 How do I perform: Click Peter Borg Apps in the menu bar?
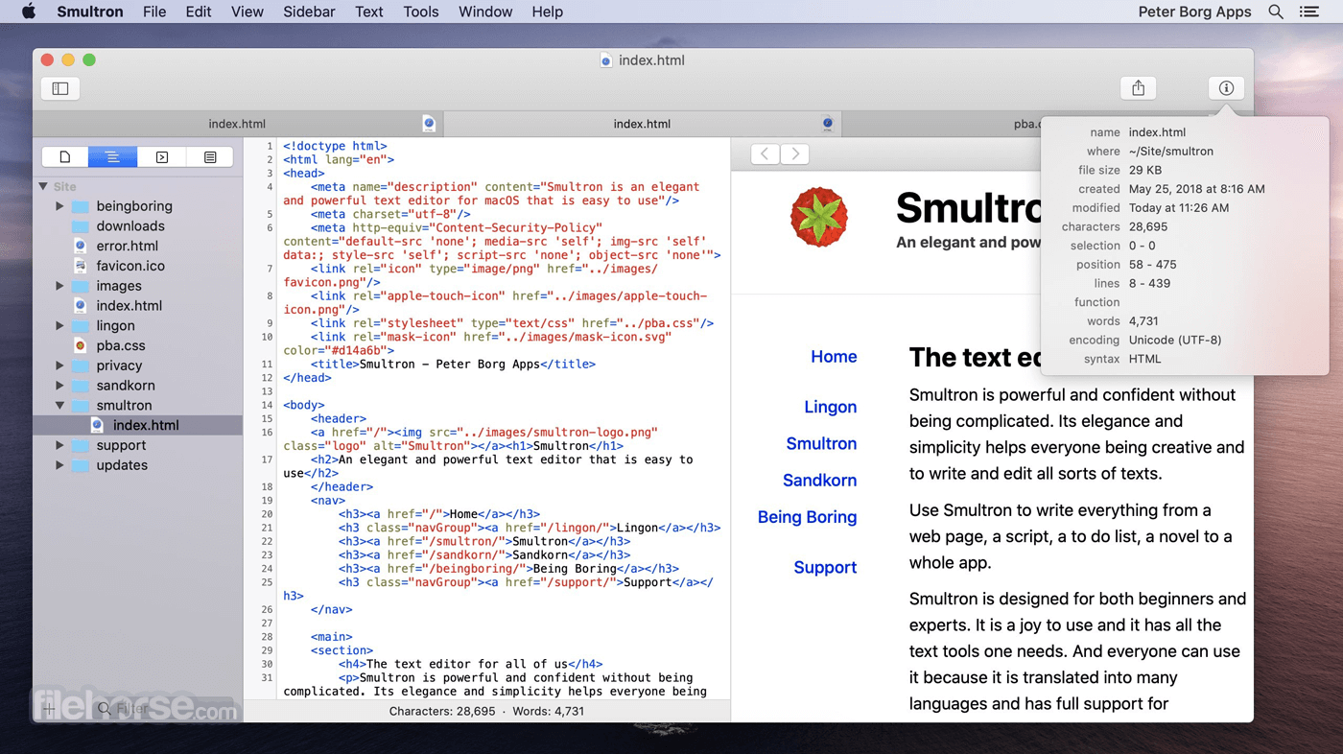[x=1194, y=12]
